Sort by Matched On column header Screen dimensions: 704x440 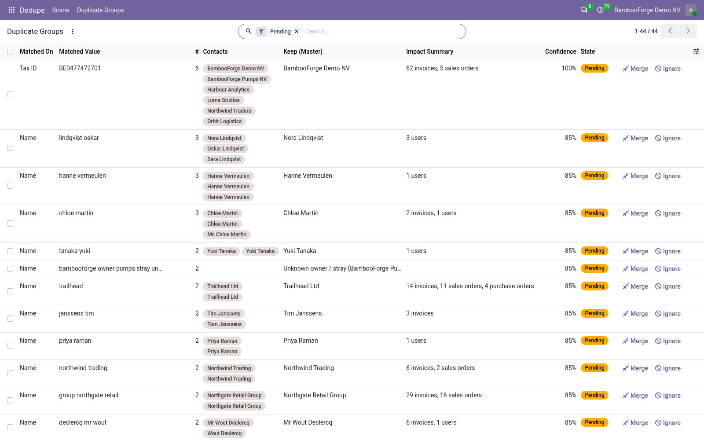(37, 51)
